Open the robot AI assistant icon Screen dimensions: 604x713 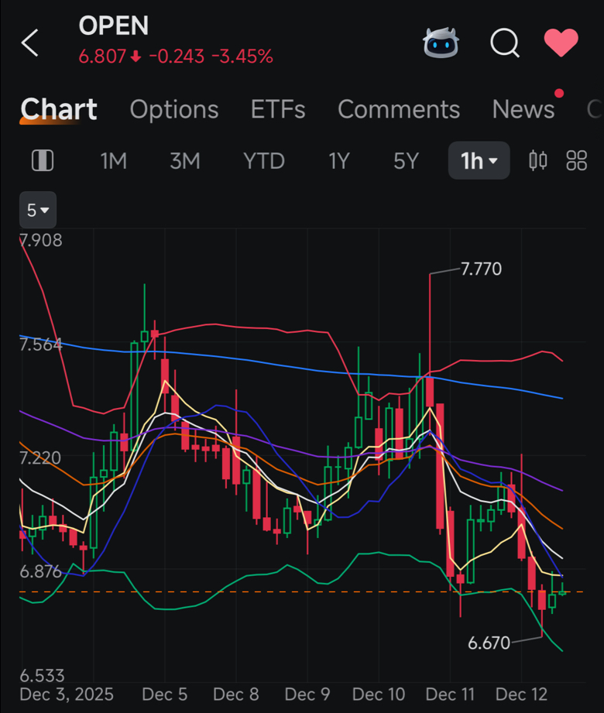(x=441, y=43)
